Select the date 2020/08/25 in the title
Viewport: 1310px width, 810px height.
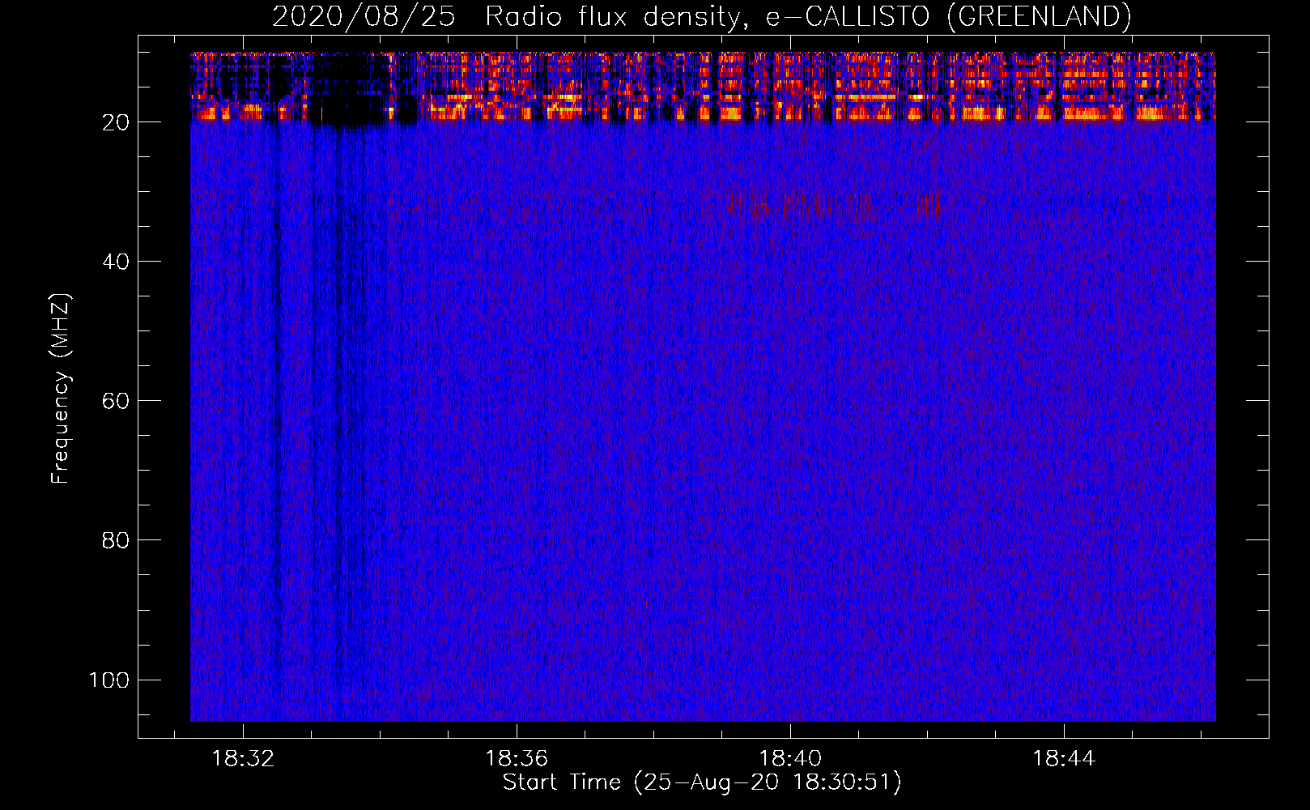(x=364, y=16)
